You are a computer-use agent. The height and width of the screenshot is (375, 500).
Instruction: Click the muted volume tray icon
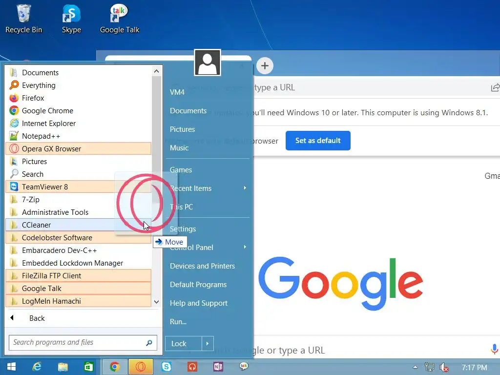(443, 367)
